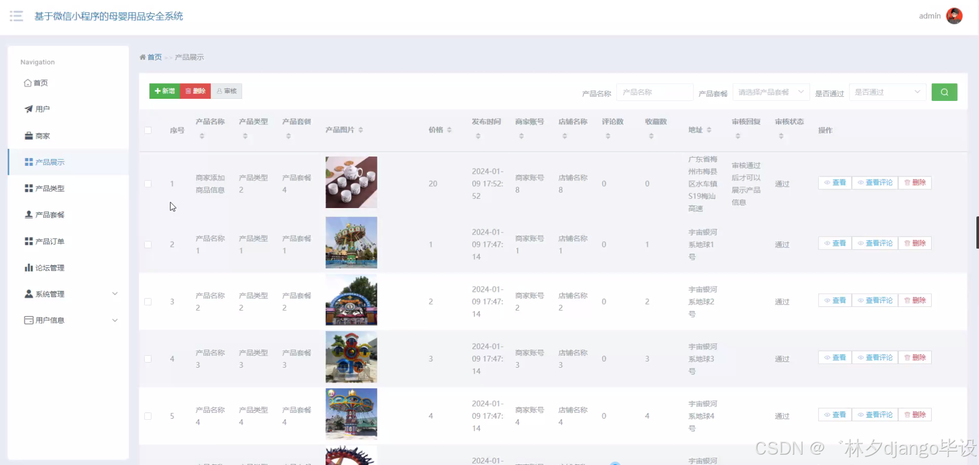This screenshot has width=979, height=465.
Task: Open the 请选择产品套餐 dropdown
Action: pos(771,92)
